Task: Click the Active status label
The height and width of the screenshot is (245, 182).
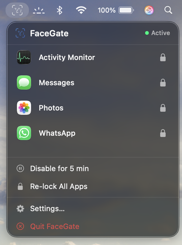Action: pos(160,33)
